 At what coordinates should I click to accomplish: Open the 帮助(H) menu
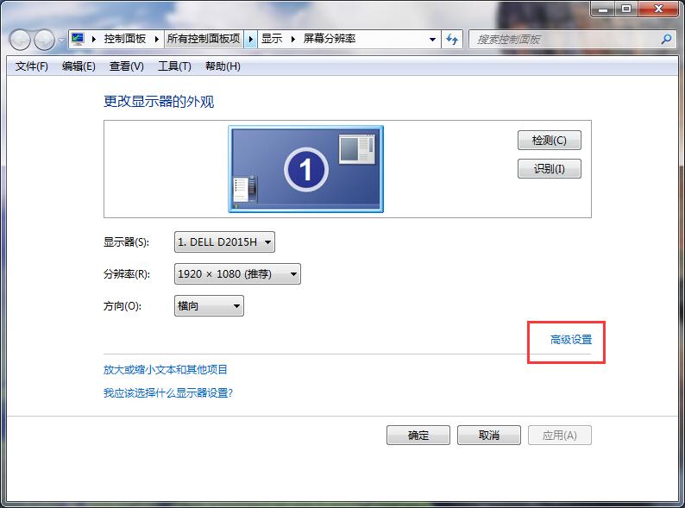(x=223, y=66)
